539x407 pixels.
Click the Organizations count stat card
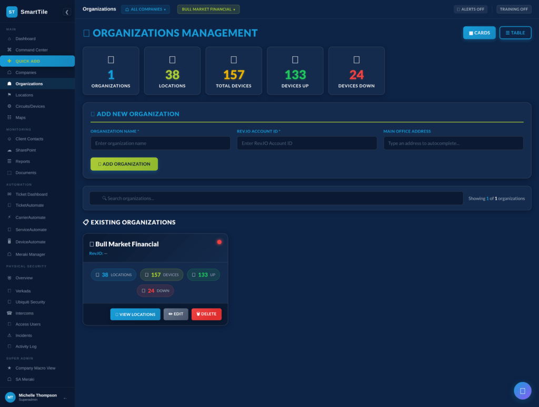[111, 71]
